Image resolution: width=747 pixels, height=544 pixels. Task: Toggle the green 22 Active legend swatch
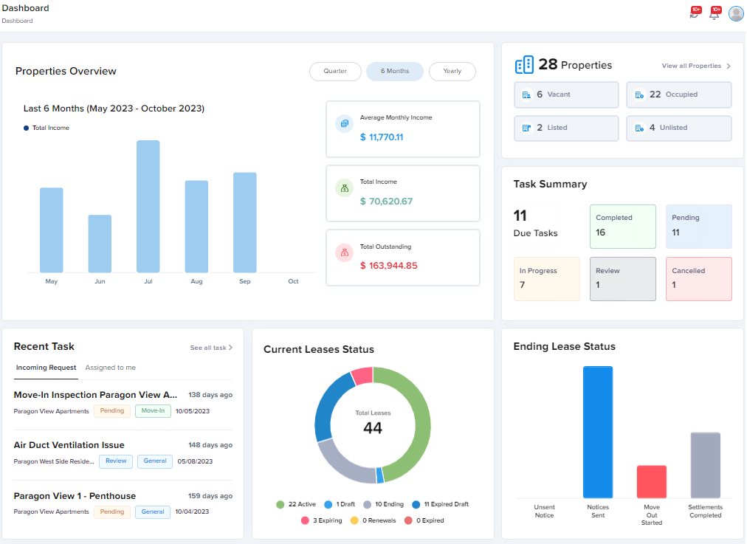pos(280,504)
